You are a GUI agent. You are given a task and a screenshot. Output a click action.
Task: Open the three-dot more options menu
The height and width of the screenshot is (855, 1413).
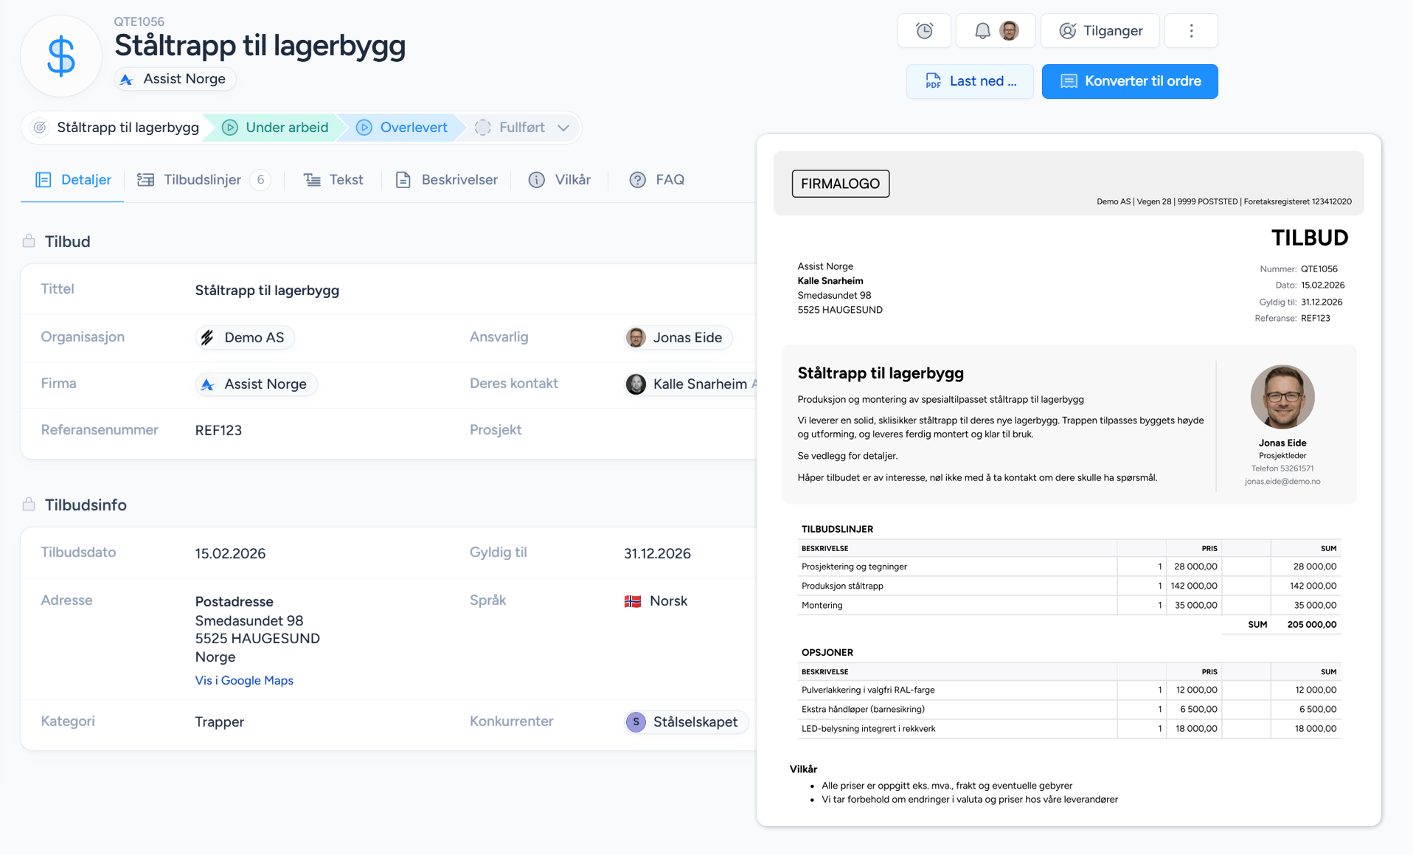(x=1191, y=31)
